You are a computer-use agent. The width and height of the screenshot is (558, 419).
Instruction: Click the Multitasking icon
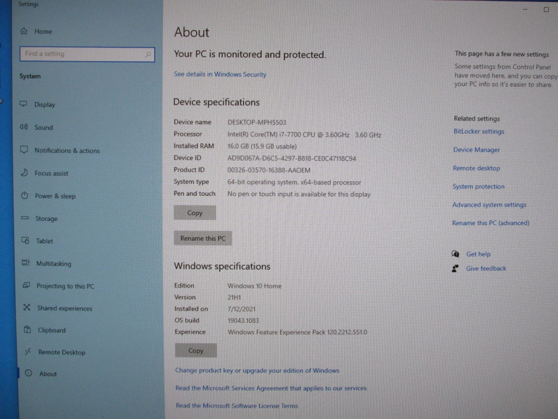click(x=26, y=263)
